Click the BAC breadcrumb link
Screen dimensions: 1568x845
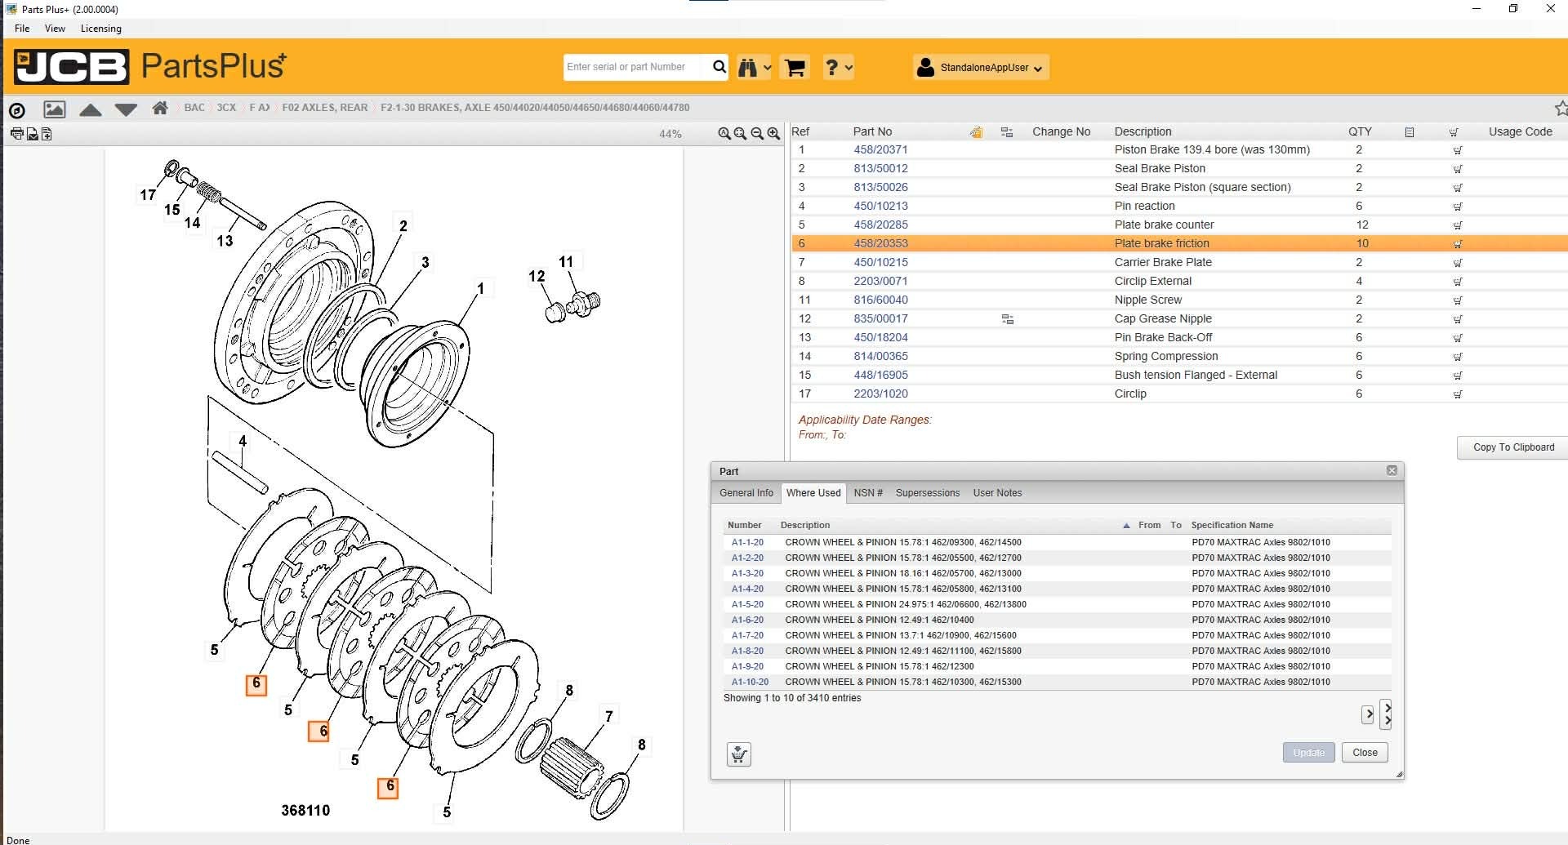[x=194, y=108]
